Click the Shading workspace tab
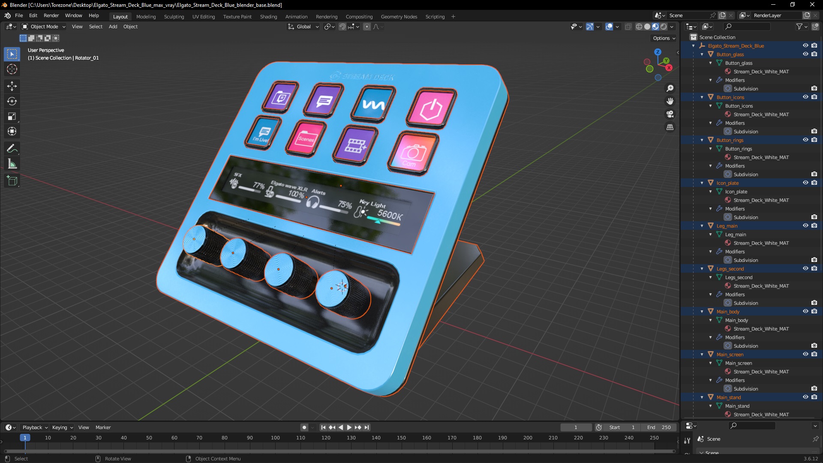Image resolution: width=823 pixels, height=463 pixels. tap(268, 16)
